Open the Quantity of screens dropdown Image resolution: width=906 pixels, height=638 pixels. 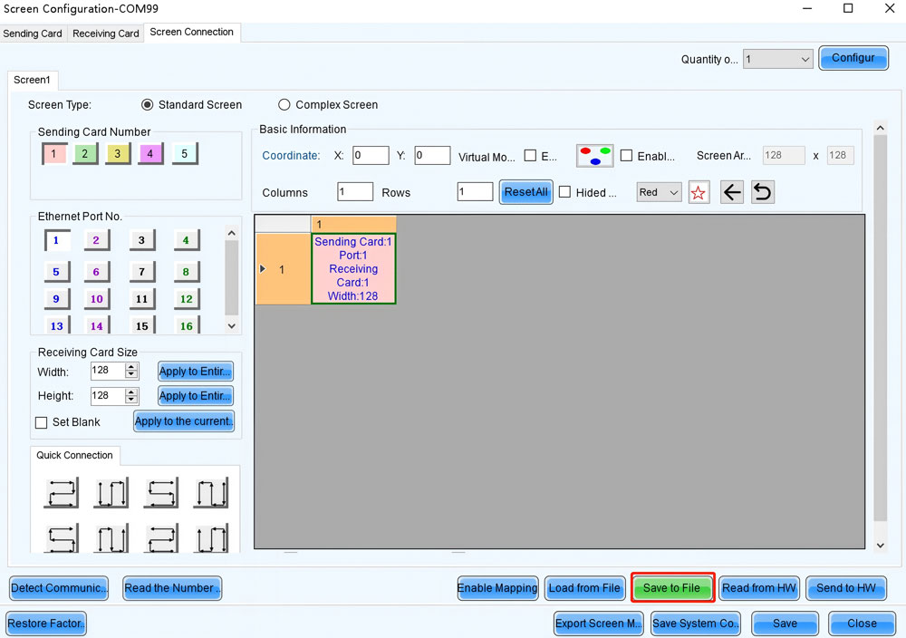[x=777, y=59]
